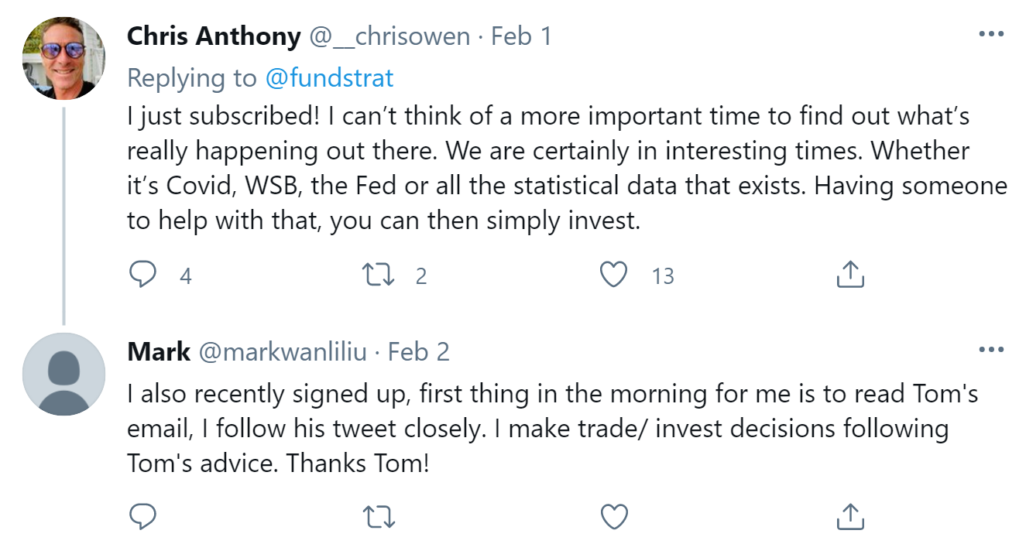Open Mark's default avatar
This screenshot has width=1026, height=544.
64,374
